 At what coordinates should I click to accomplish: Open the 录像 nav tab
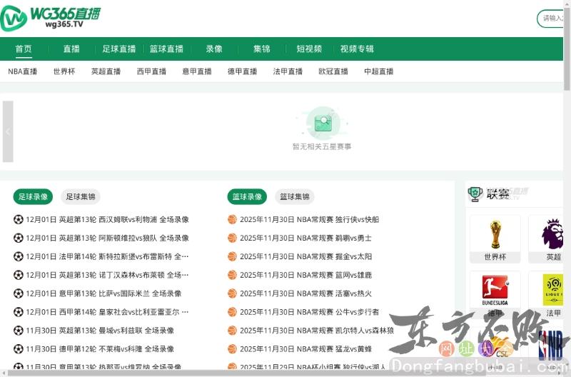pos(214,49)
